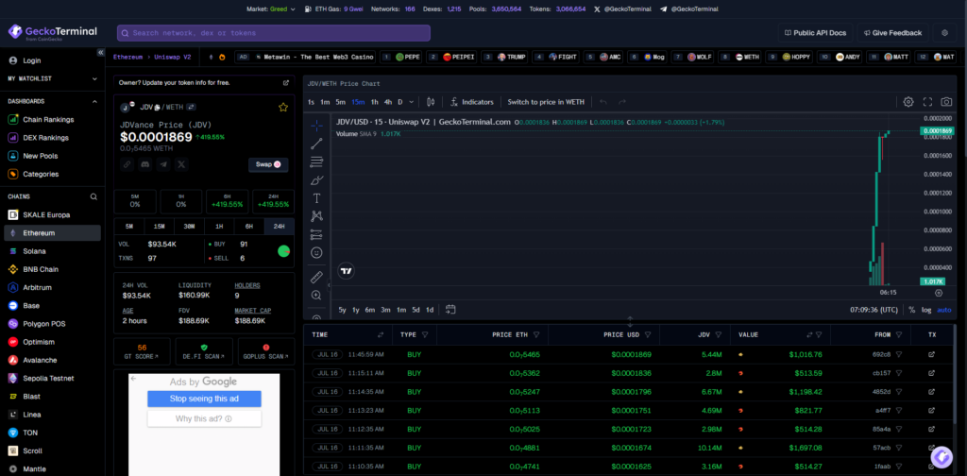This screenshot has width=967, height=476.
Task: Open the Uniswap V2 breadcrumb link
Action: point(175,57)
